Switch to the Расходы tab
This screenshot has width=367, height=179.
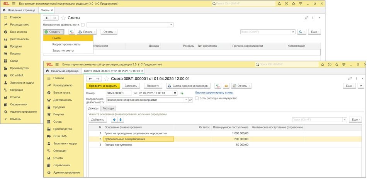coord(103,108)
